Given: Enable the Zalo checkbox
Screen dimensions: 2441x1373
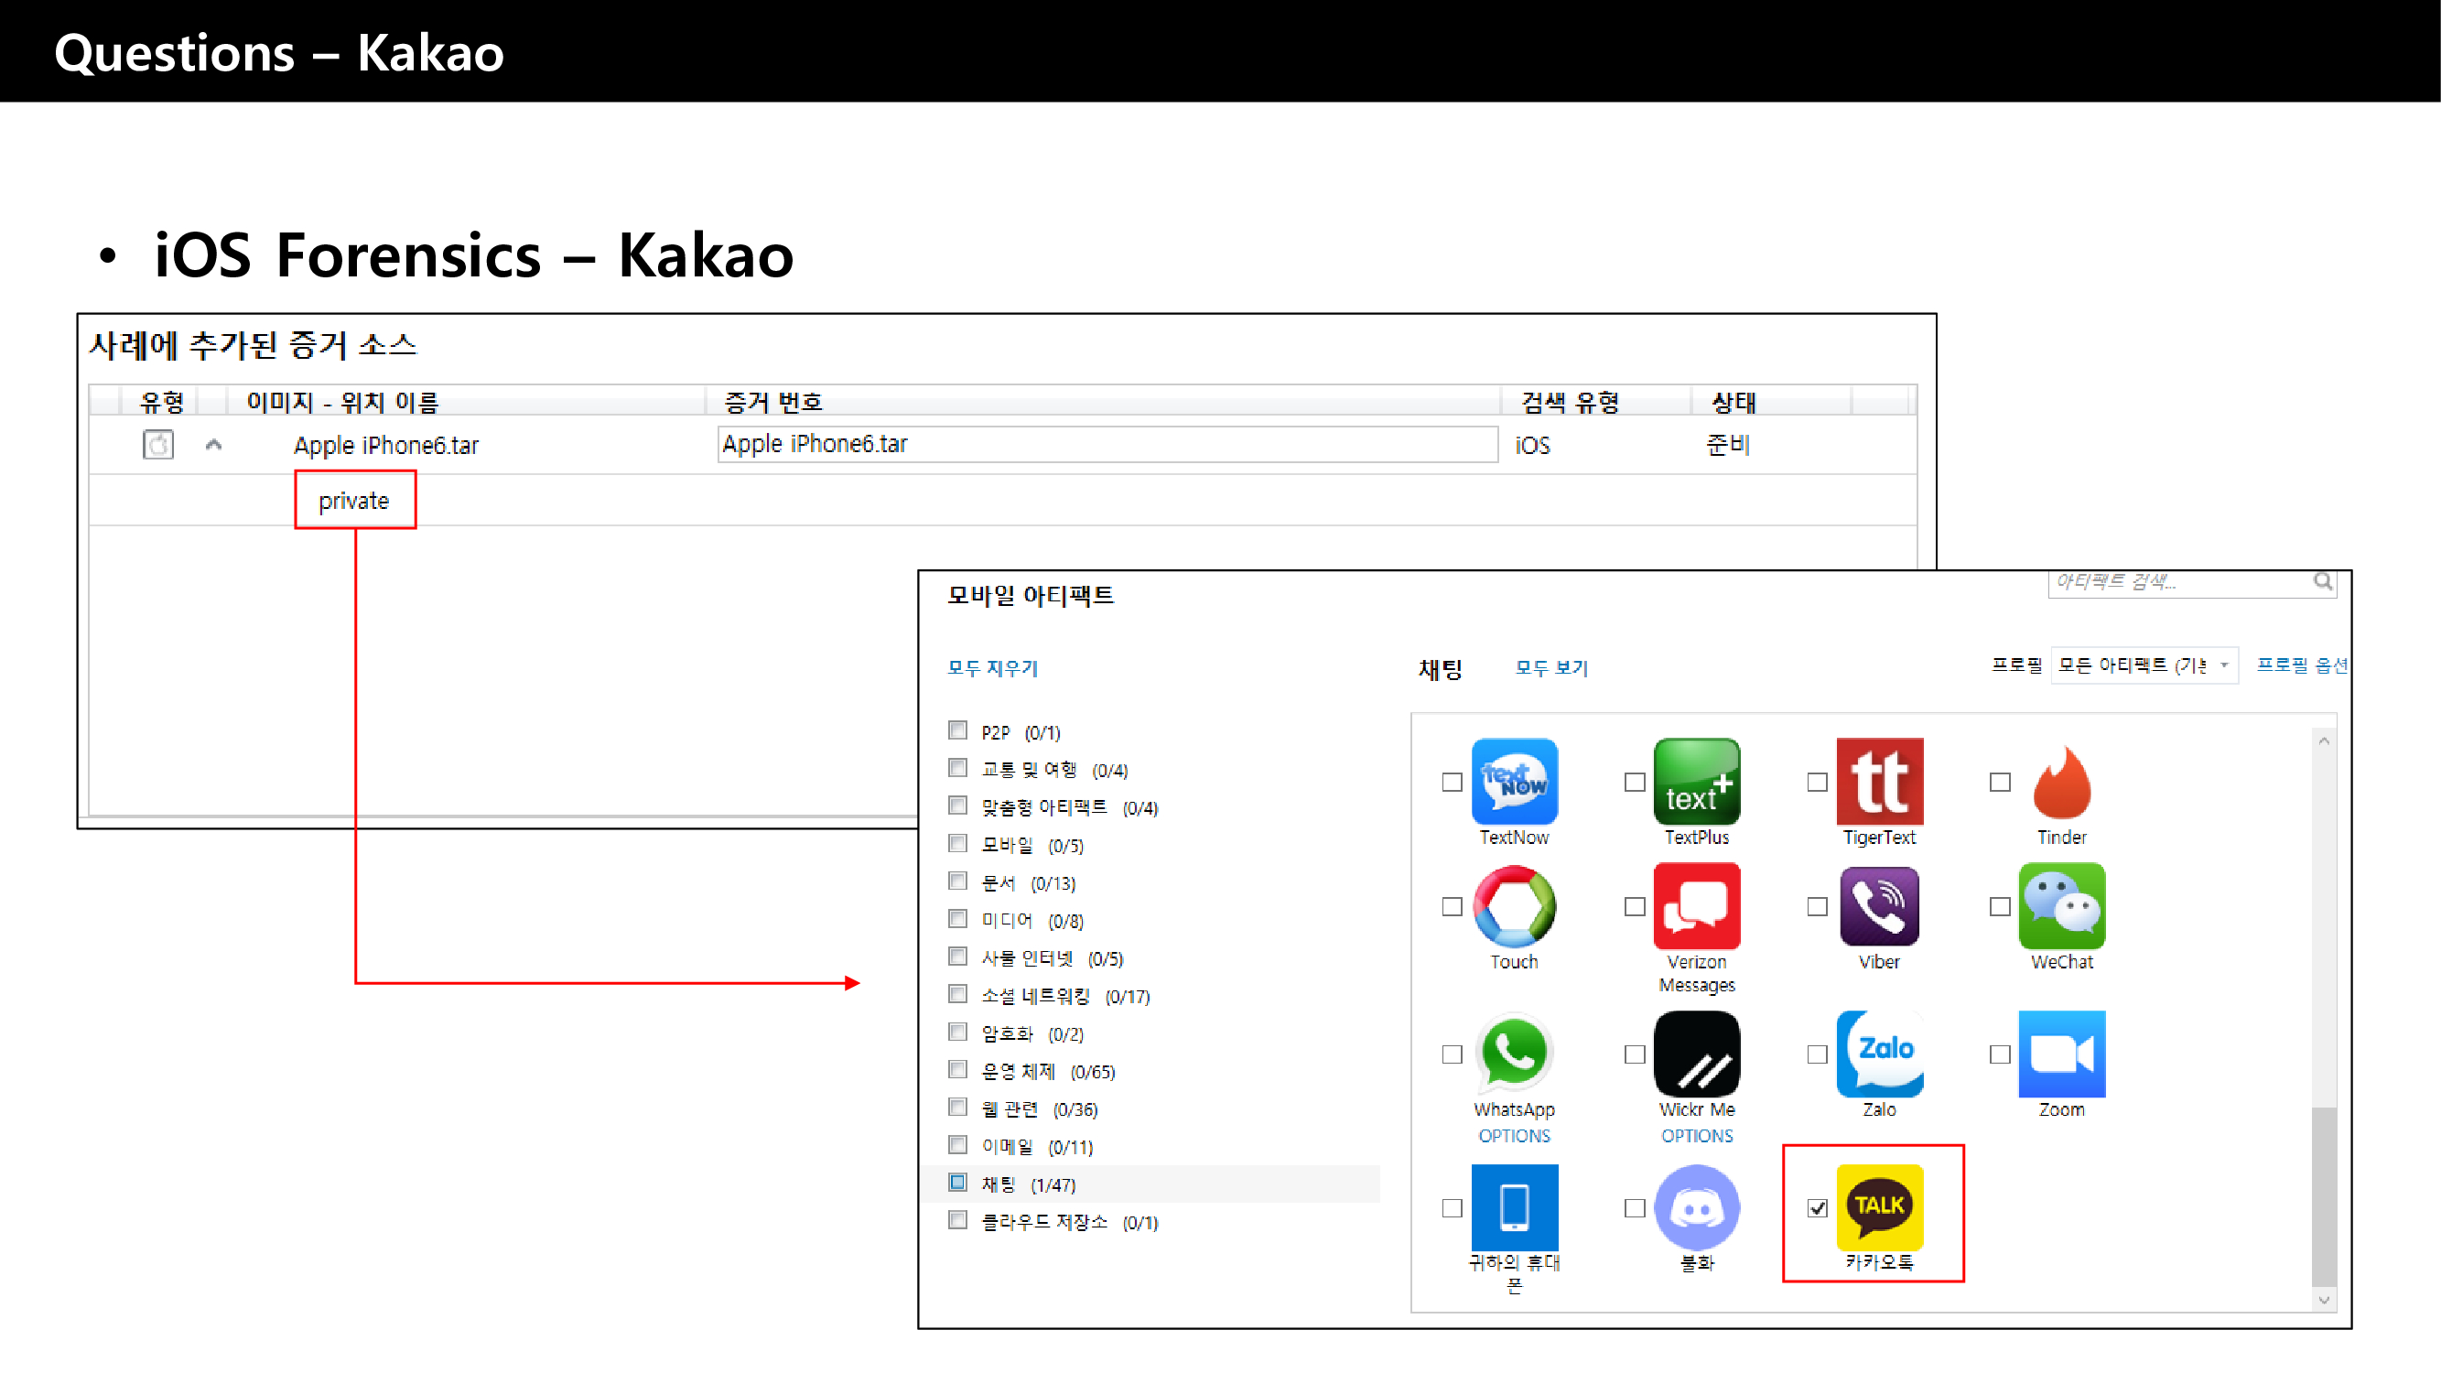Looking at the screenshot, I should click(x=1817, y=1054).
